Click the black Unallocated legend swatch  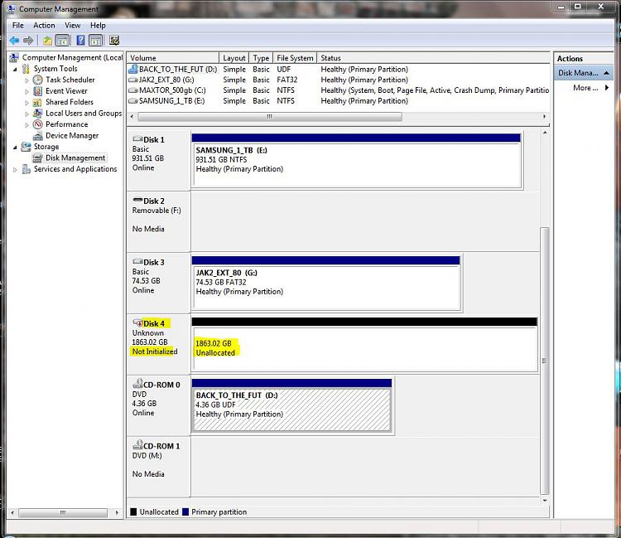134,511
